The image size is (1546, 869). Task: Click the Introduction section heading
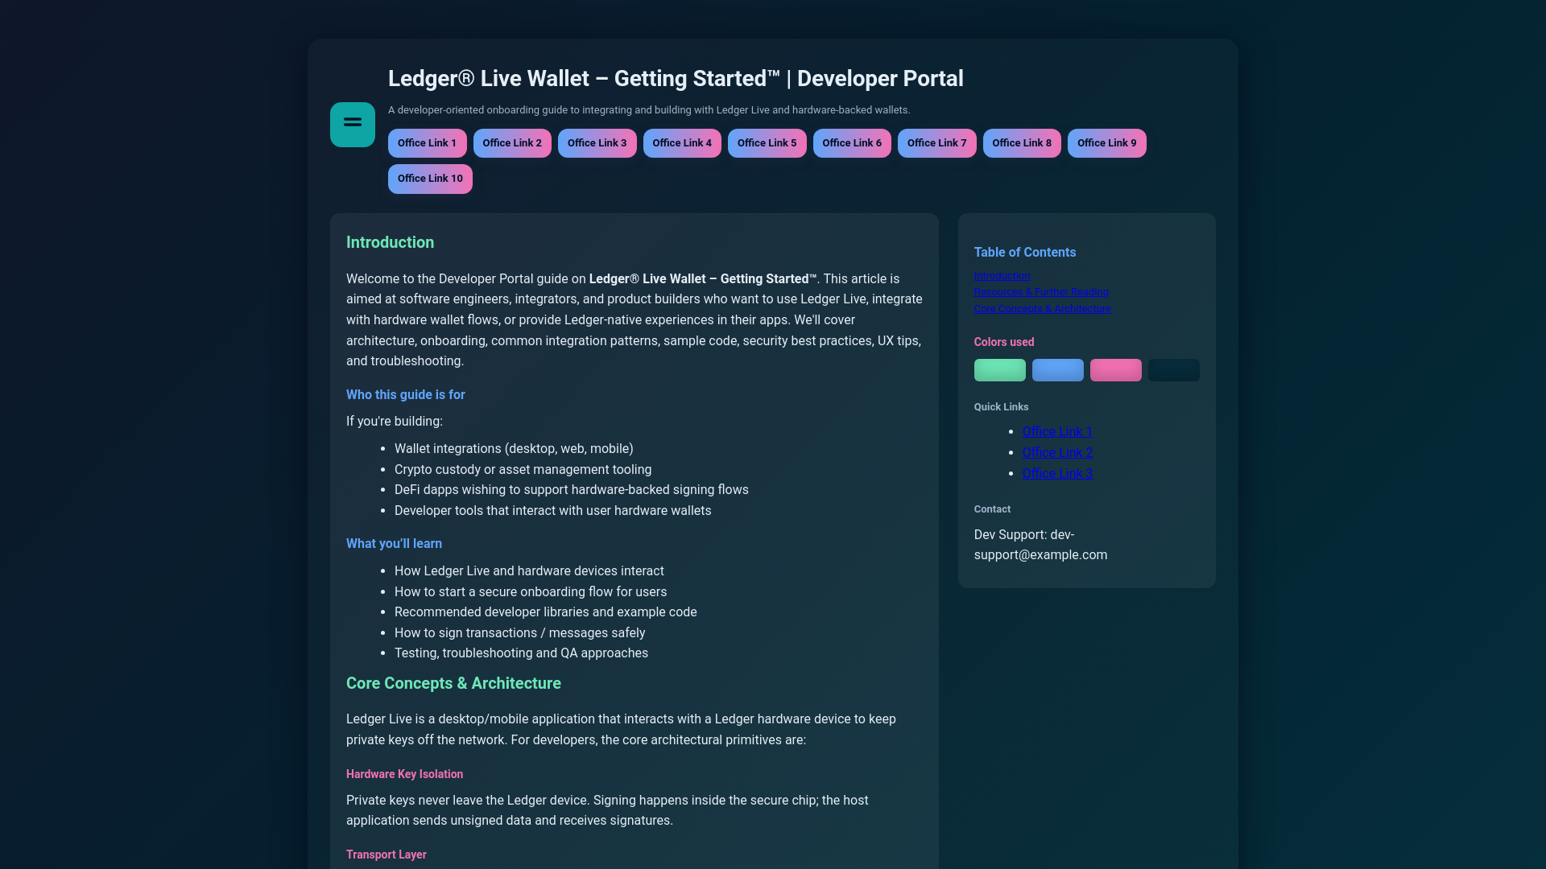[390, 242]
